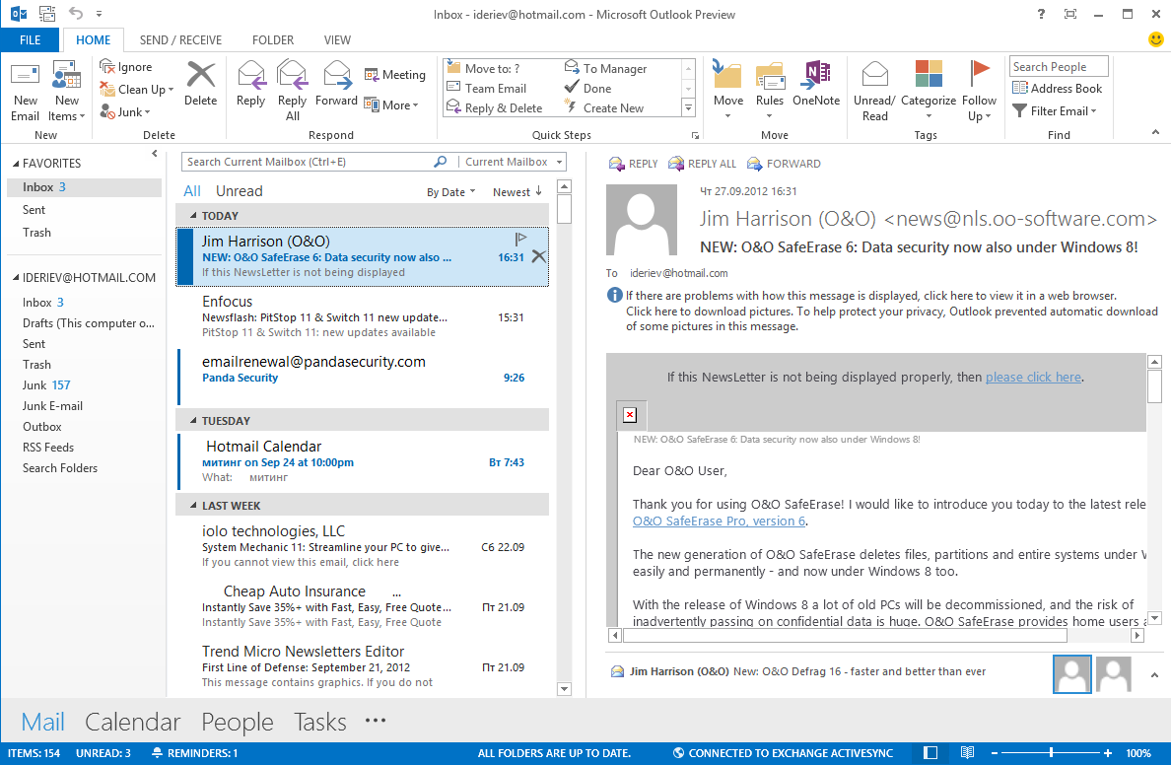The width and height of the screenshot is (1171, 765).
Task: Click blocked picture placeholder in message
Action: tap(630, 415)
